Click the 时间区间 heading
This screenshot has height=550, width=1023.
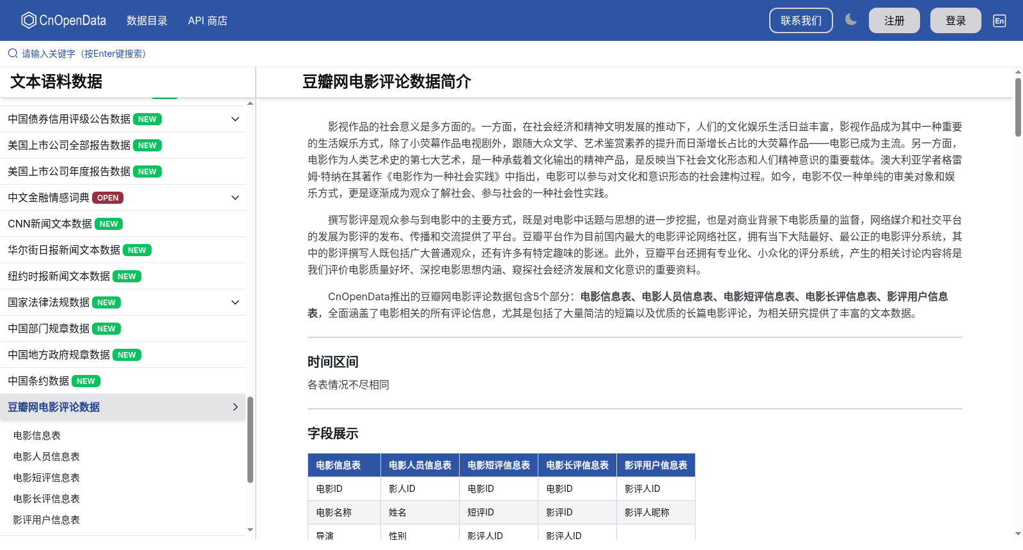pos(333,362)
